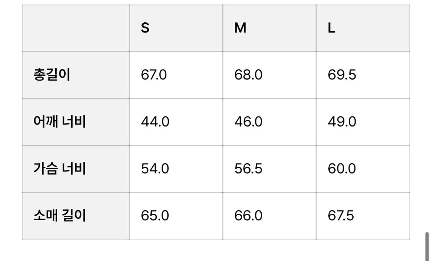Screen dimensions: 432x261
Task: Select the 49.0 value for size L
Action: click(x=342, y=122)
